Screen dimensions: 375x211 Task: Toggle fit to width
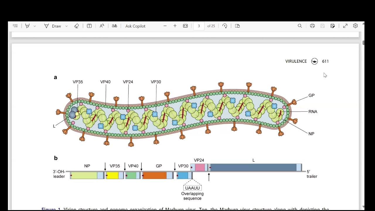click(x=185, y=26)
